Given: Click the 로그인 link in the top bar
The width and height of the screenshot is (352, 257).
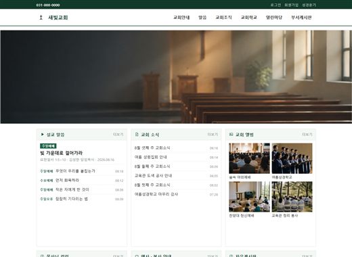Looking at the screenshot, I should (276, 5).
